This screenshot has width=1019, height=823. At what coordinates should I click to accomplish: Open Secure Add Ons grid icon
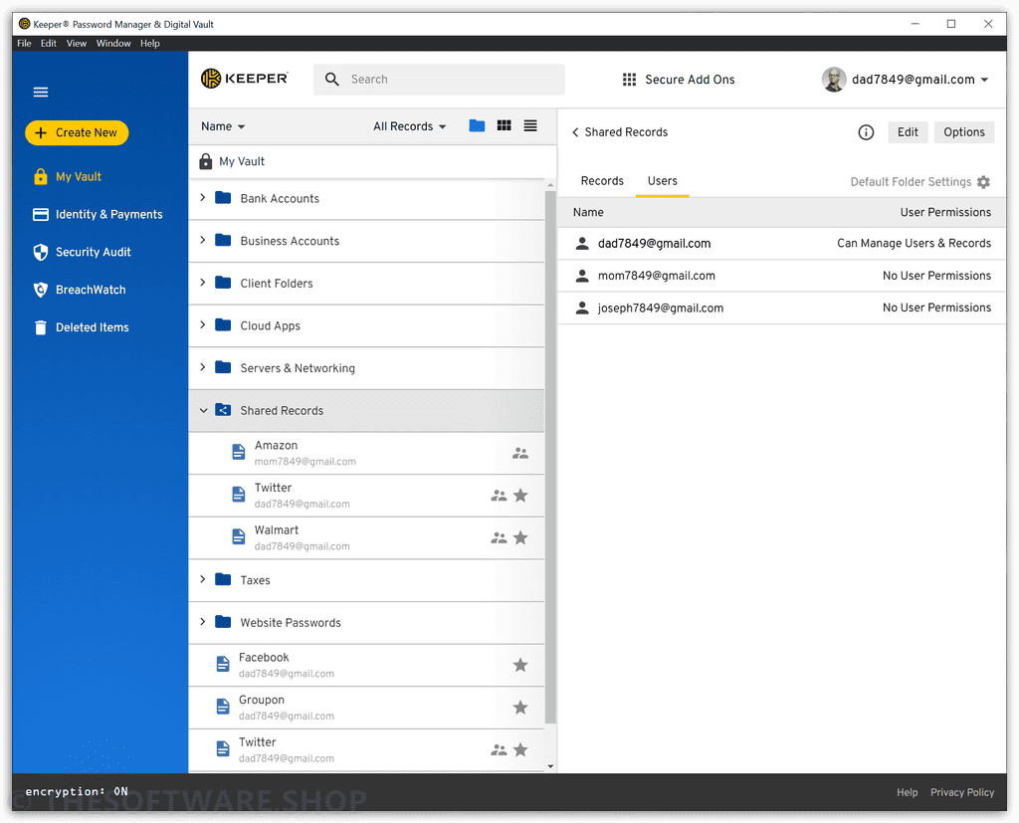click(x=629, y=80)
